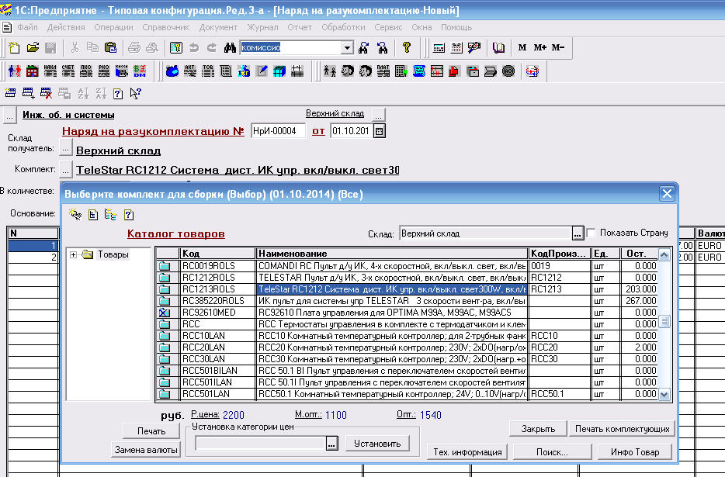Click the M+ memory add button
725x477 pixels.
[539, 47]
